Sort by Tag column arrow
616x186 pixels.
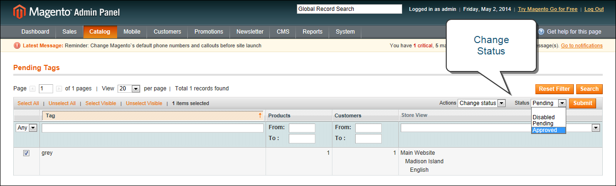260,115
